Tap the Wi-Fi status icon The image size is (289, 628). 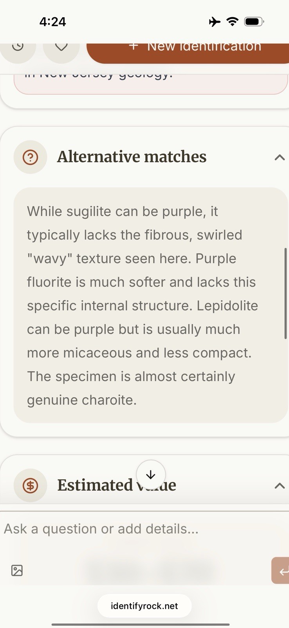[233, 22]
